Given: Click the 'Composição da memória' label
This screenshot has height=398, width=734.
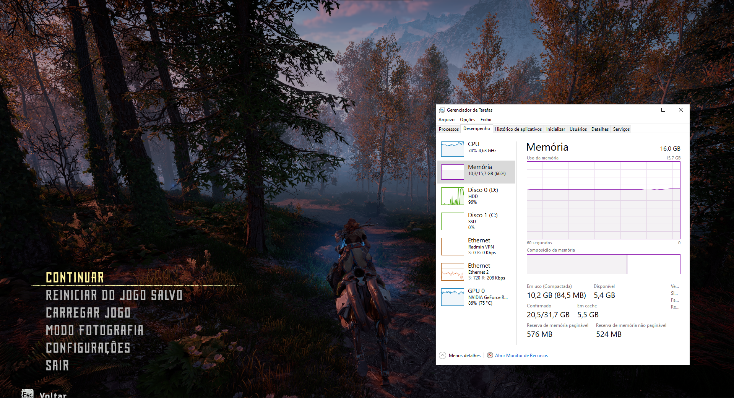Looking at the screenshot, I should [550, 250].
